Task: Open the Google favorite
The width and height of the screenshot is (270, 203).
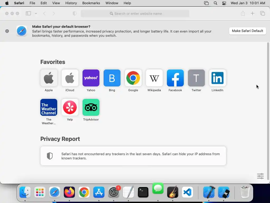Action: point(133,78)
